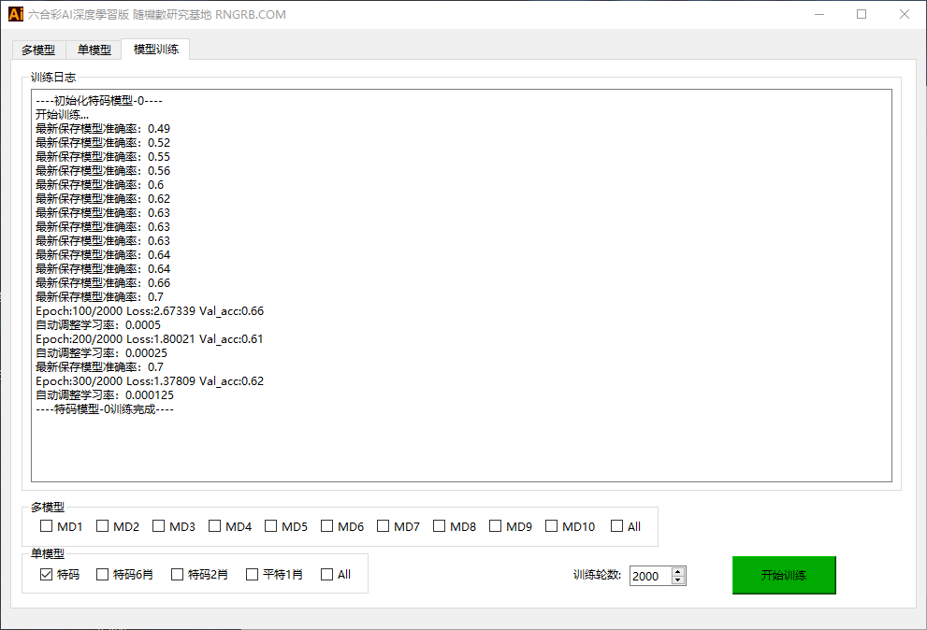Enable the MD10 checkbox
927x630 pixels.
pyautogui.click(x=552, y=526)
